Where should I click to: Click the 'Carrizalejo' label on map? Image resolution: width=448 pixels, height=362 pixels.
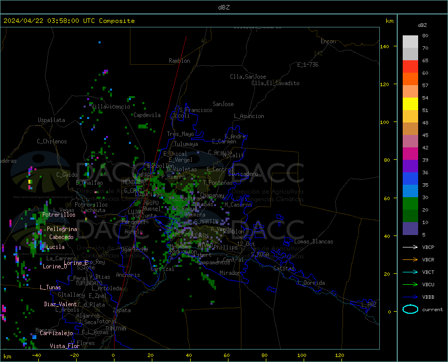(56, 333)
